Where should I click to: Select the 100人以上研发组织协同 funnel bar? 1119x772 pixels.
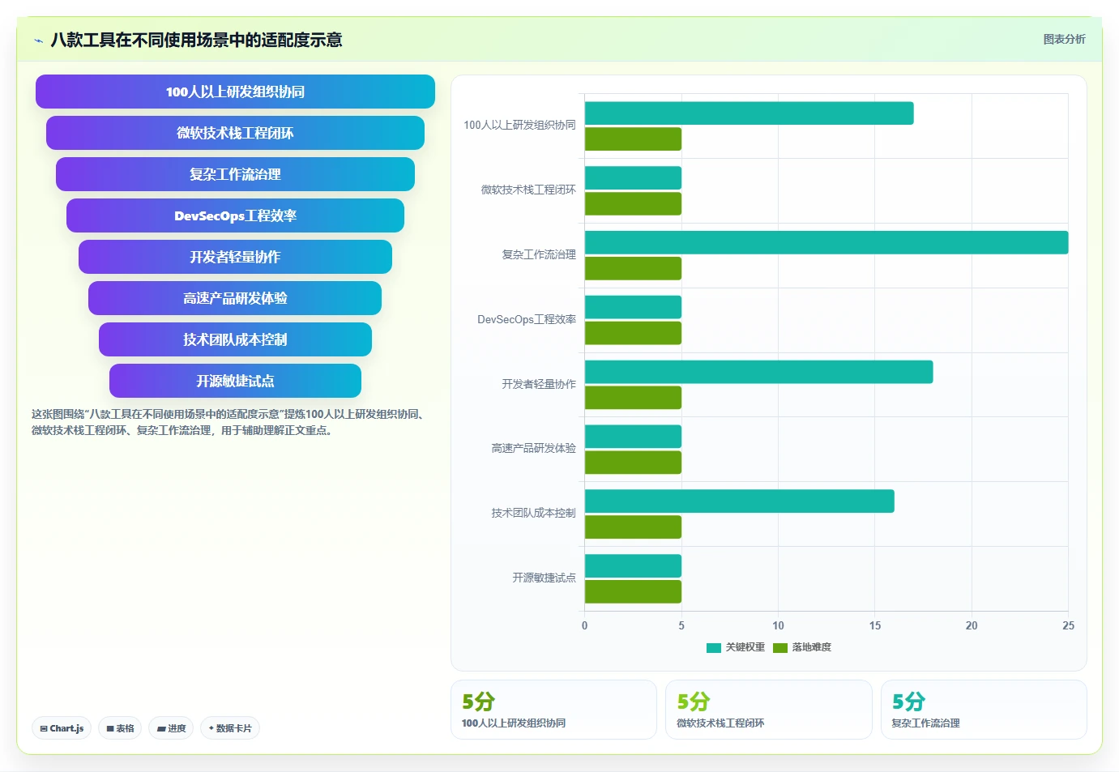[235, 92]
